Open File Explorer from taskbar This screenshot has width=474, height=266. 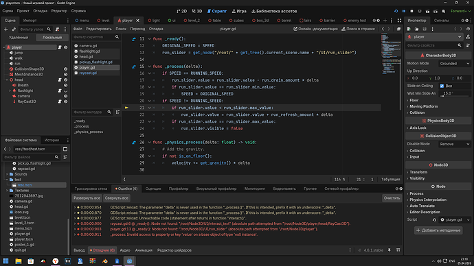coord(18,261)
